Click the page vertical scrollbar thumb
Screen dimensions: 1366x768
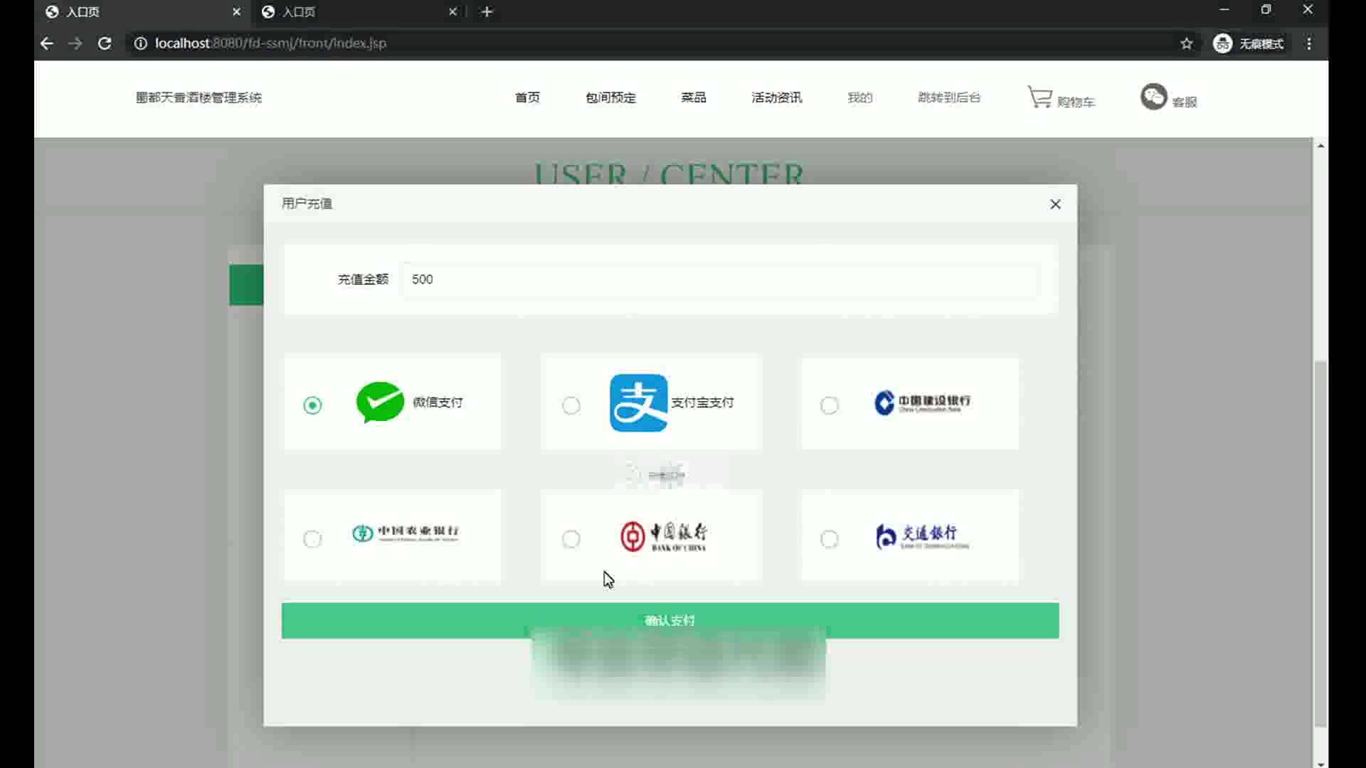(x=1320, y=544)
